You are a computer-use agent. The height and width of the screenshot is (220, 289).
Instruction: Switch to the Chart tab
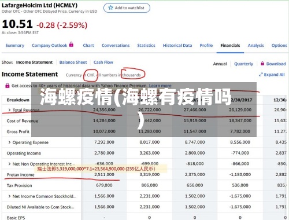tap(88, 45)
